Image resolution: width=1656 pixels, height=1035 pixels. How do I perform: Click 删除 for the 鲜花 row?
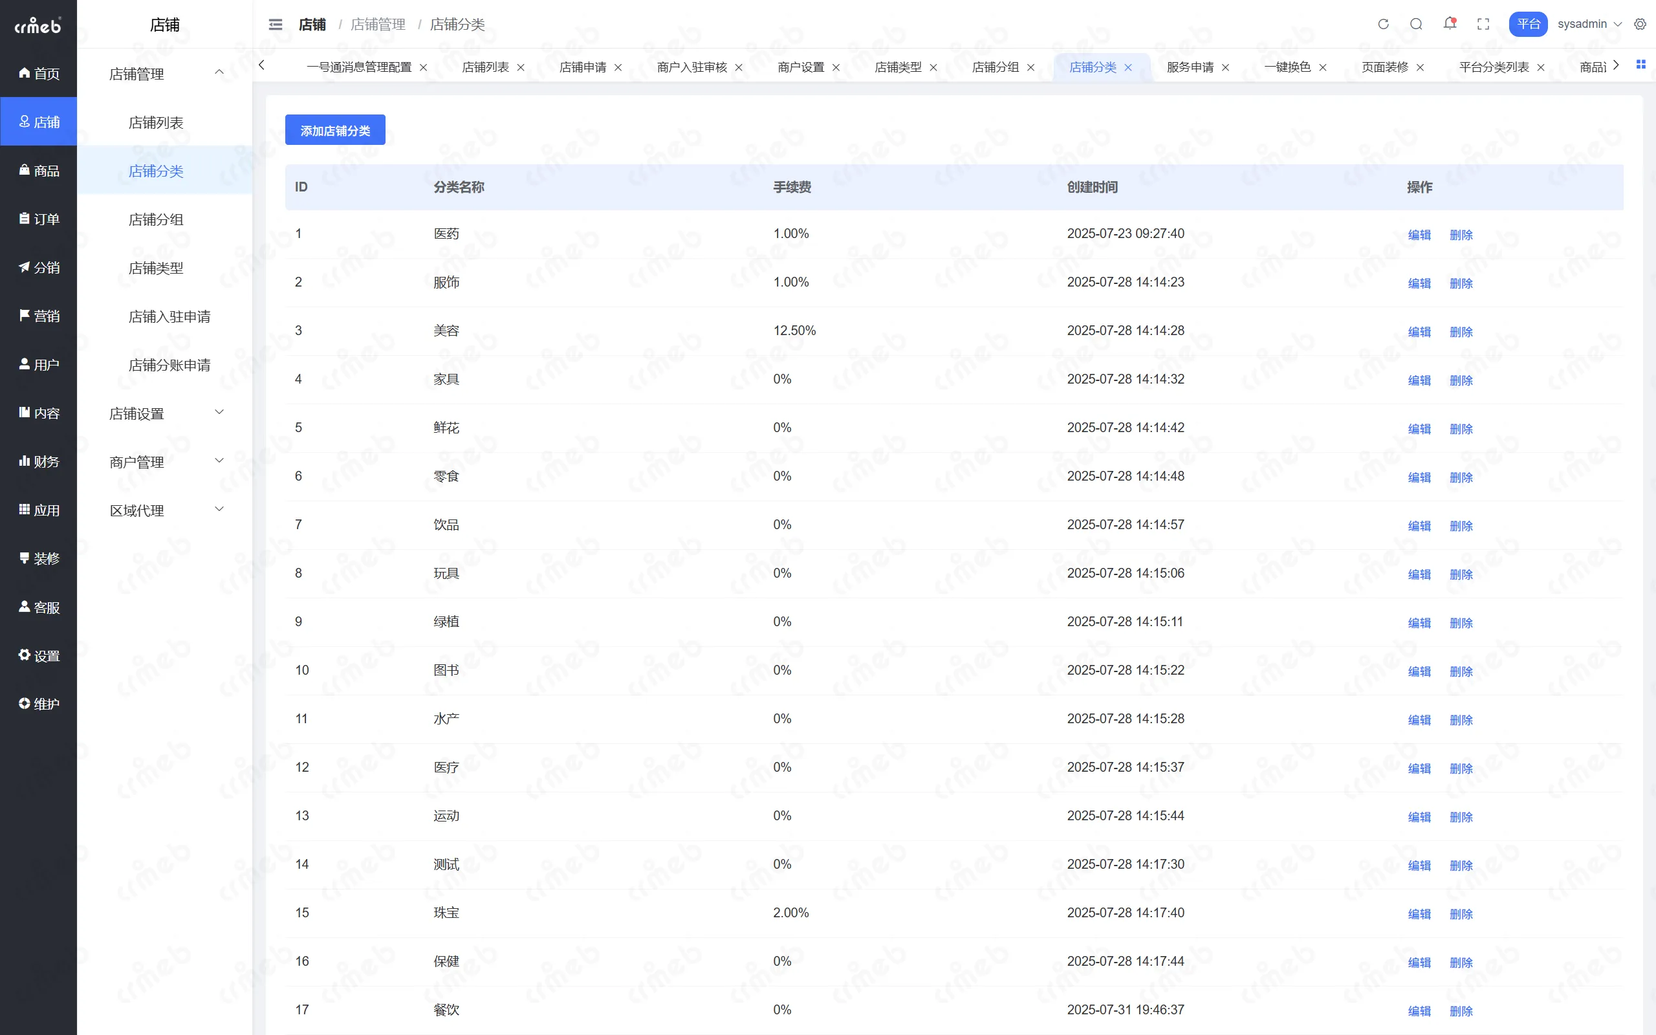click(x=1461, y=429)
